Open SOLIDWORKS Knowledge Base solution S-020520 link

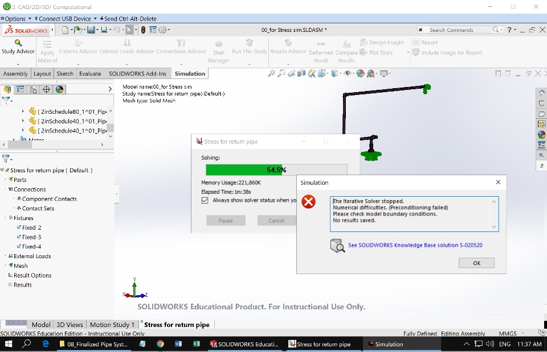point(415,245)
